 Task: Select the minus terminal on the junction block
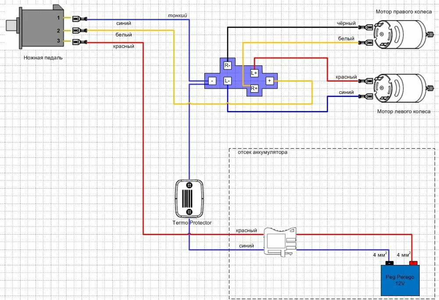211,81
